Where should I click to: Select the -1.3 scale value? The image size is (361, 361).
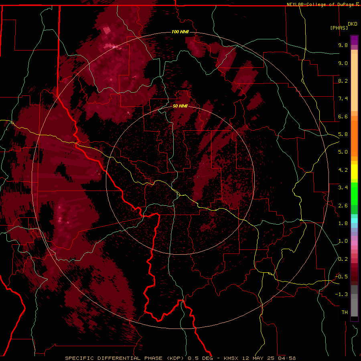point(341,294)
